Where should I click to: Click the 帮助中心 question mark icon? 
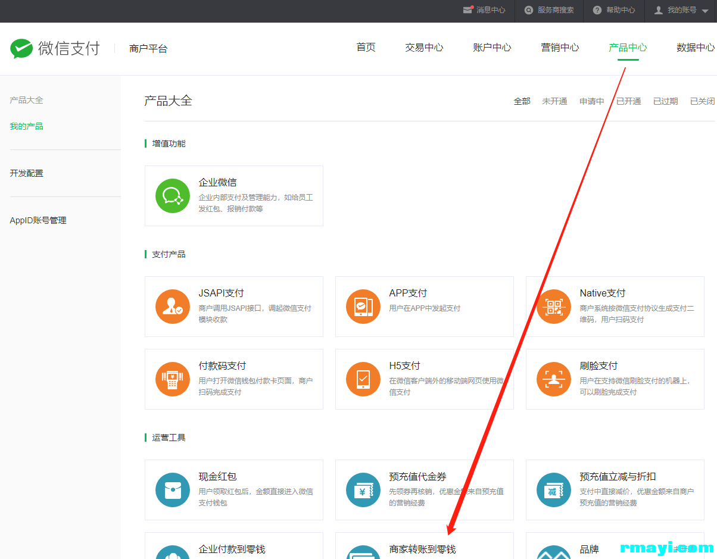click(x=597, y=10)
